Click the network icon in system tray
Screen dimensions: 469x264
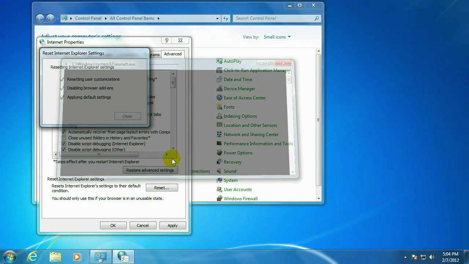(x=423, y=257)
